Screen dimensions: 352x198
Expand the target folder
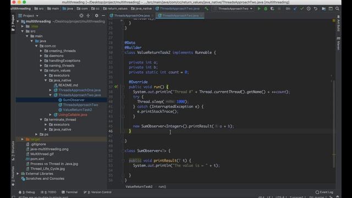click(23, 139)
